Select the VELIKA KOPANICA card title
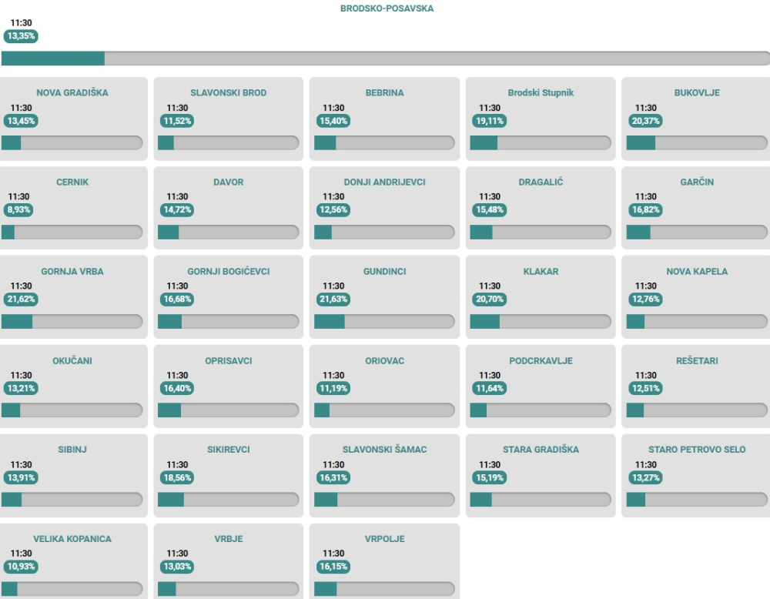770x599 pixels. coord(72,539)
